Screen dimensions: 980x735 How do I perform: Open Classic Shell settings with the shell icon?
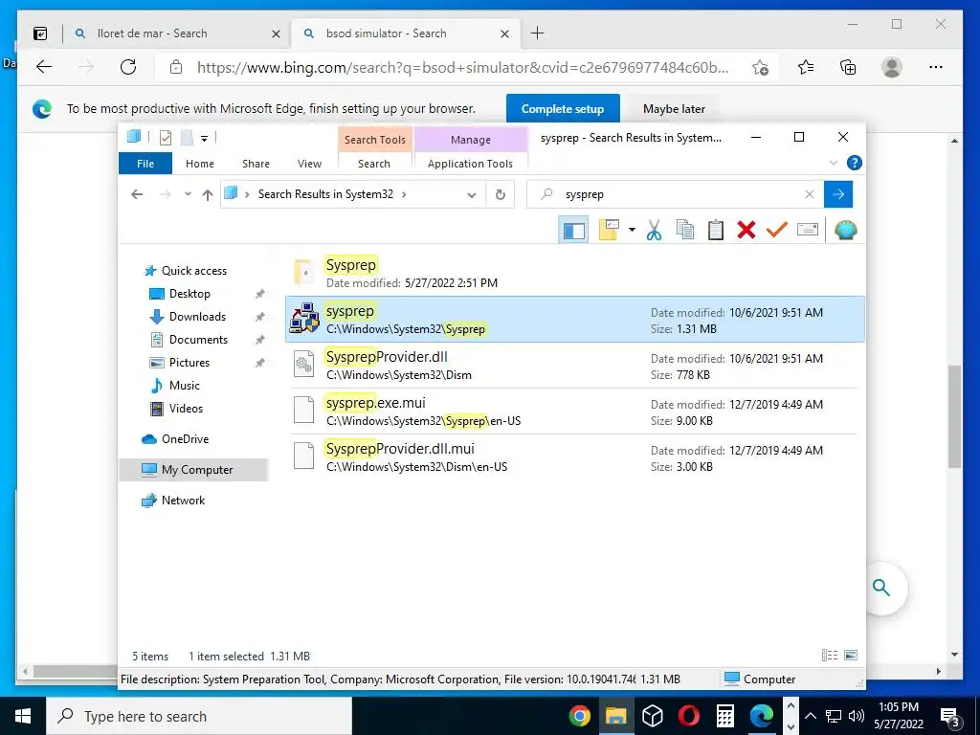(x=846, y=230)
